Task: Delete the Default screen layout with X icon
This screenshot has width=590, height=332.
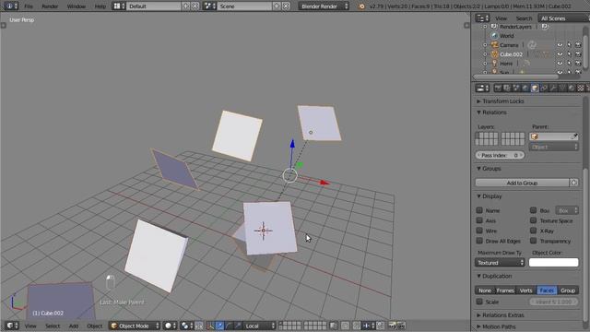Action: (195, 6)
